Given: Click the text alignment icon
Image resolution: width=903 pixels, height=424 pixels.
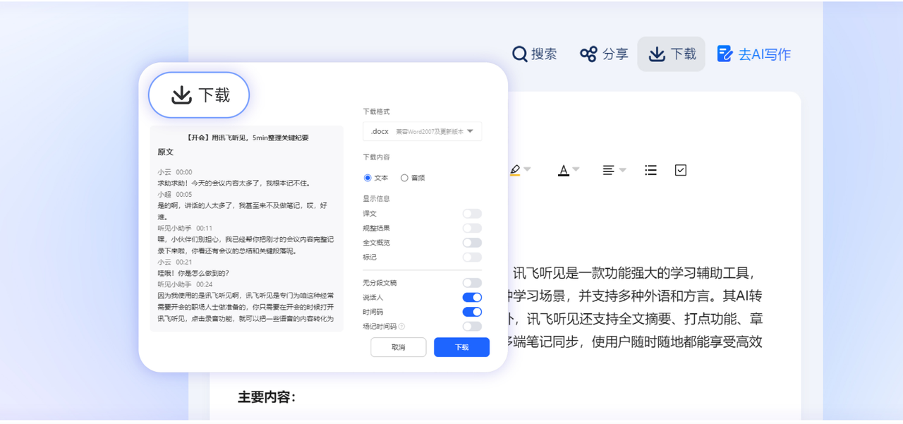Looking at the screenshot, I should (608, 170).
